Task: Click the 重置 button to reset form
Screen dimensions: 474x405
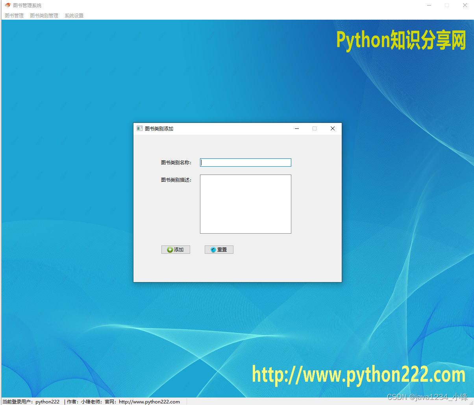Action: click(x=219, y=249)
